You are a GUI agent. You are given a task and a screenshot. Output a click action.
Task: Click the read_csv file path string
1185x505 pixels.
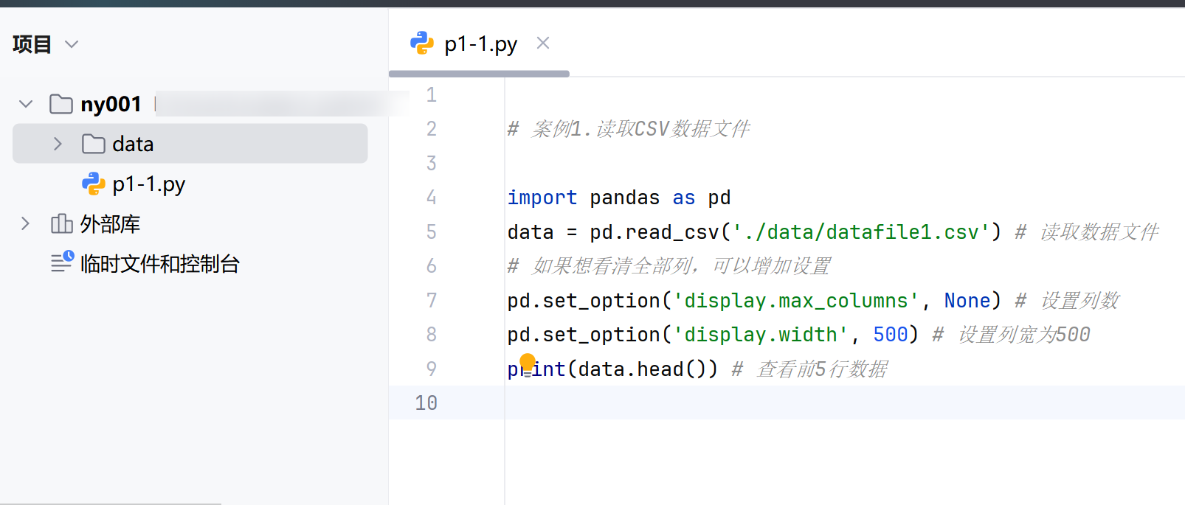[x=854, y=232]
